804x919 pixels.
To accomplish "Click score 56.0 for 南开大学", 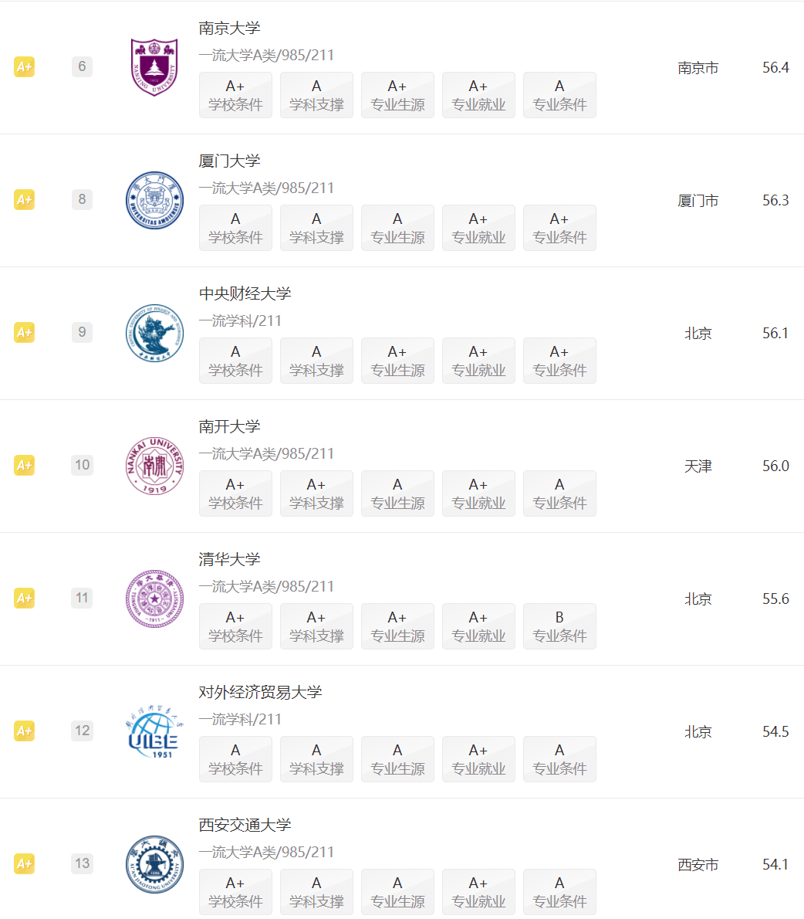I will pos(775,466).
